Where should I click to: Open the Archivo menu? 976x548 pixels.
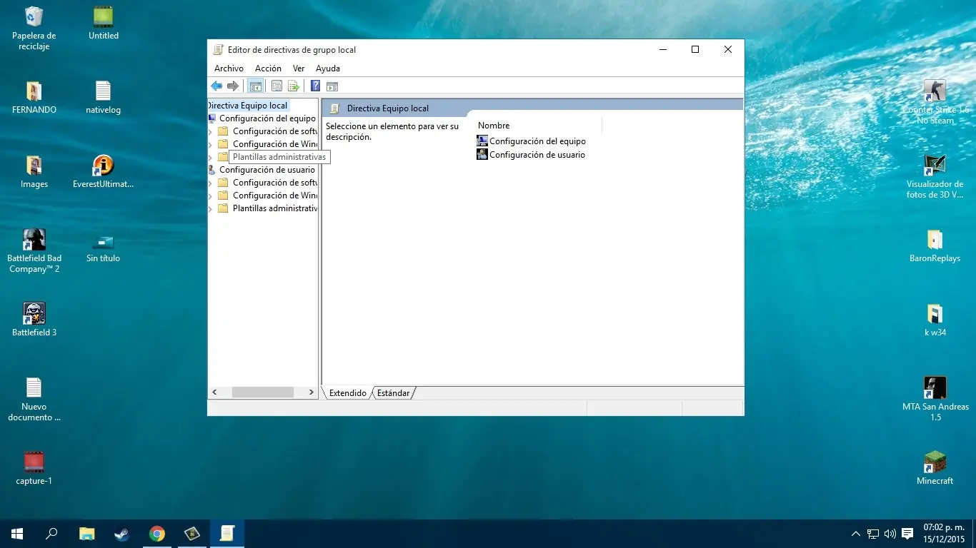229,68
